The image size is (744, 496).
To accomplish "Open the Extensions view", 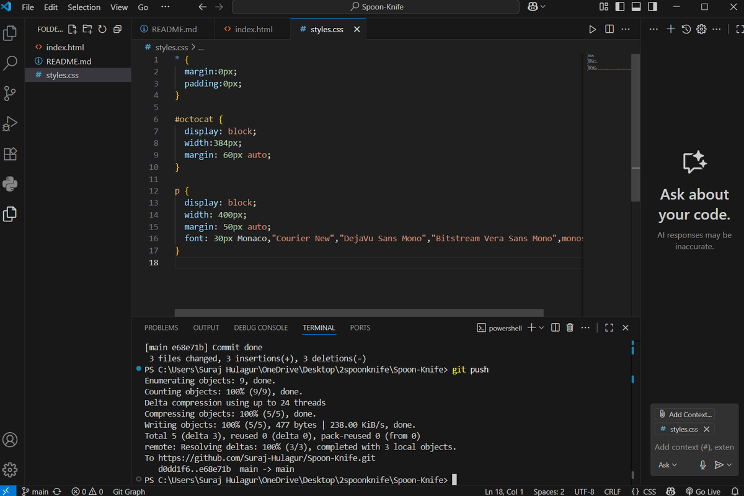I will tap(10, 153).
